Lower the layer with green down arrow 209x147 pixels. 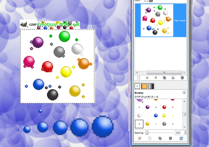(156, 78)
